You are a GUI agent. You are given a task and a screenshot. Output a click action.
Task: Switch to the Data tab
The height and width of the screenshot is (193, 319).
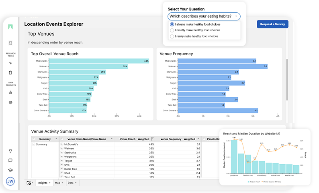(x=72, y=183)
